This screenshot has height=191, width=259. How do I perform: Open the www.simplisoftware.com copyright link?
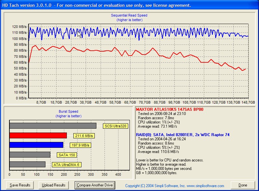[x=205, y=186]
